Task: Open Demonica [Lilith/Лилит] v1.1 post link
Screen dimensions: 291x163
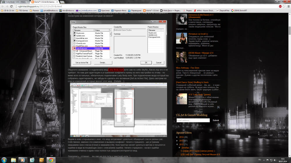Action: tap(201, 16)
